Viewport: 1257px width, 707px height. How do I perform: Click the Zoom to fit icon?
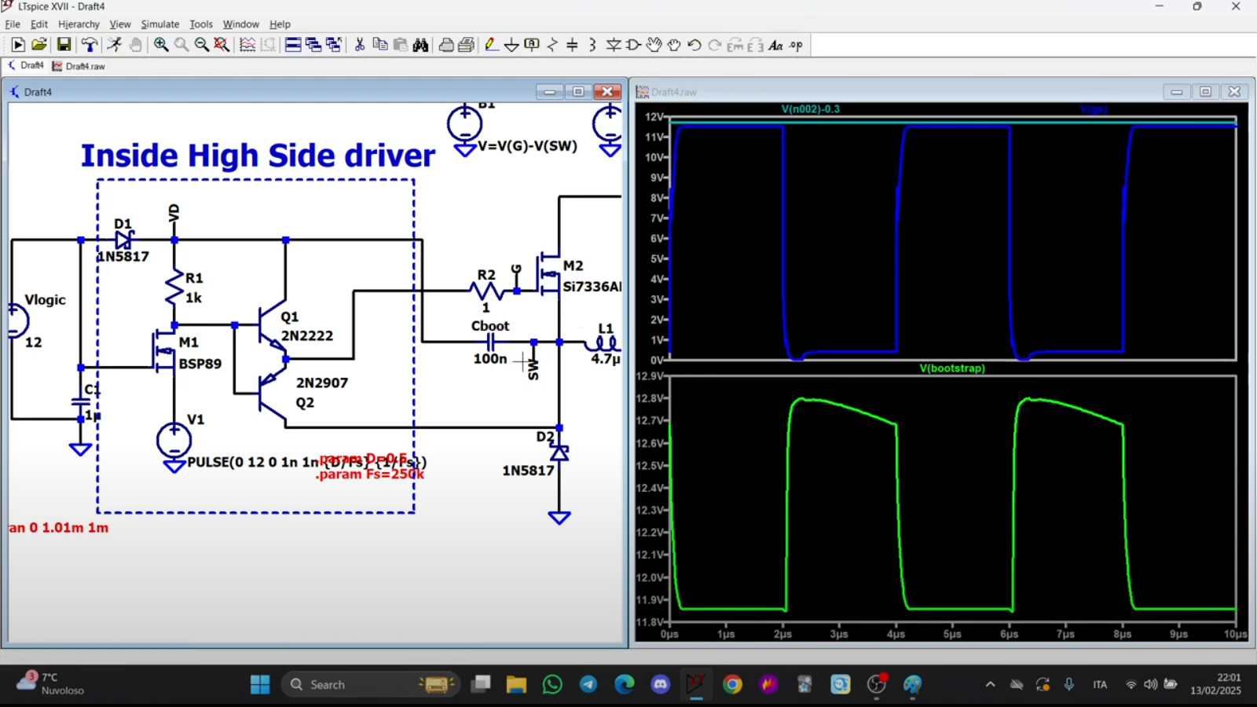222,45
